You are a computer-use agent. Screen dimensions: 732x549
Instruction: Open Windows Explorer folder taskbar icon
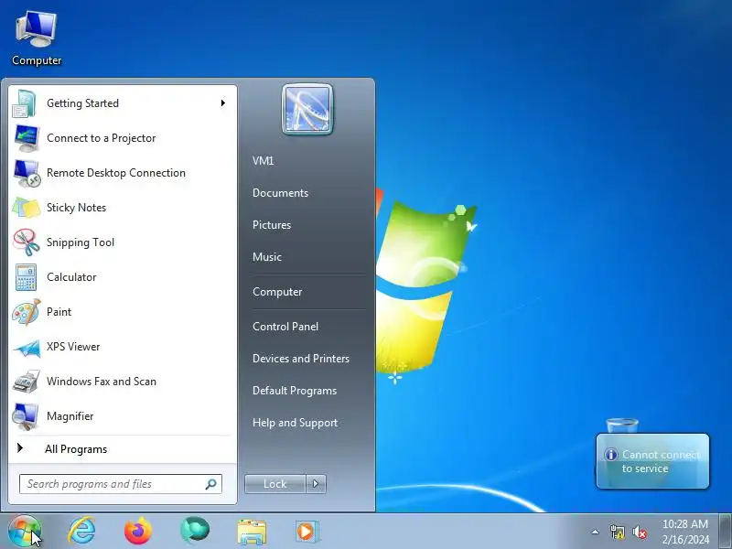(252, 533)
